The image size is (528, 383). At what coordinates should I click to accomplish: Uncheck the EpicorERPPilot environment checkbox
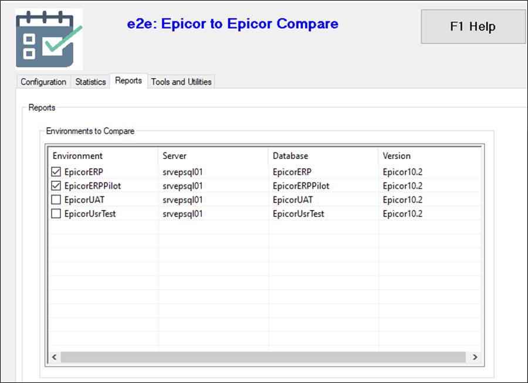(56, 186)
